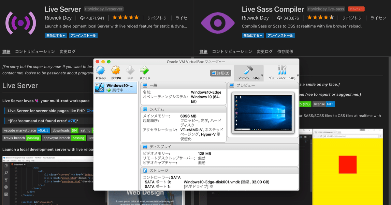Click the Live Server purple broadcast logo
Image resolution: width=391 pixels, height=205 pixels.
click(21, 23)
